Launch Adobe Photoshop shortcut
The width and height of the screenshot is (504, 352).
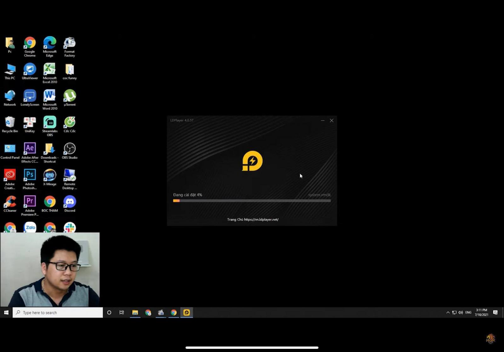(30, 179)
